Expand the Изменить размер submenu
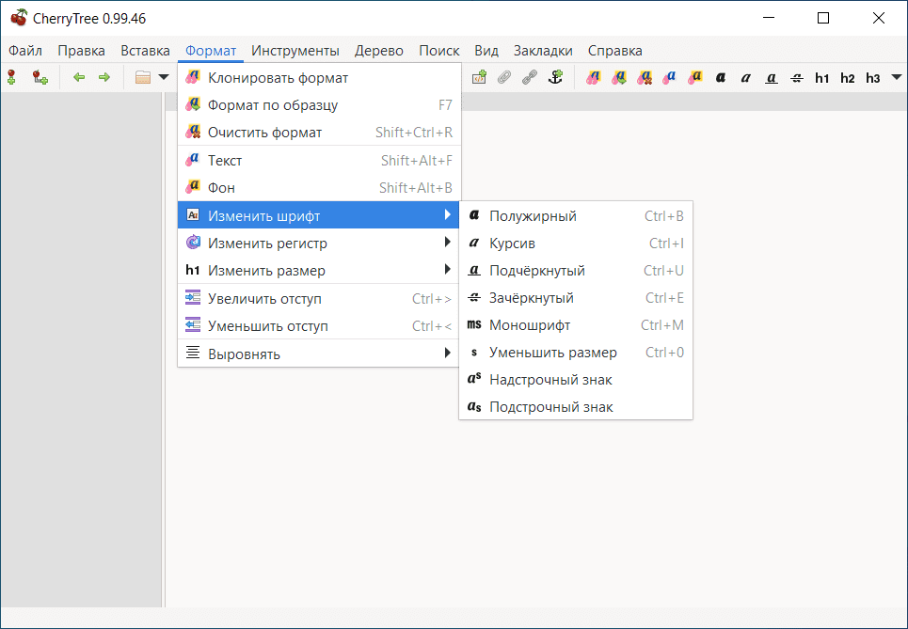This screenshot has height=629, width=908. tap(319, 270)
